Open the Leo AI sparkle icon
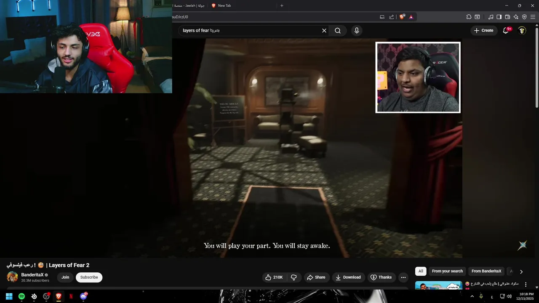The image size is (539, 303). coord(516,17)
